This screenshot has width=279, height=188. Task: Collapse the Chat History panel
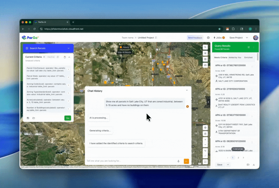click(x=187, y=90)
